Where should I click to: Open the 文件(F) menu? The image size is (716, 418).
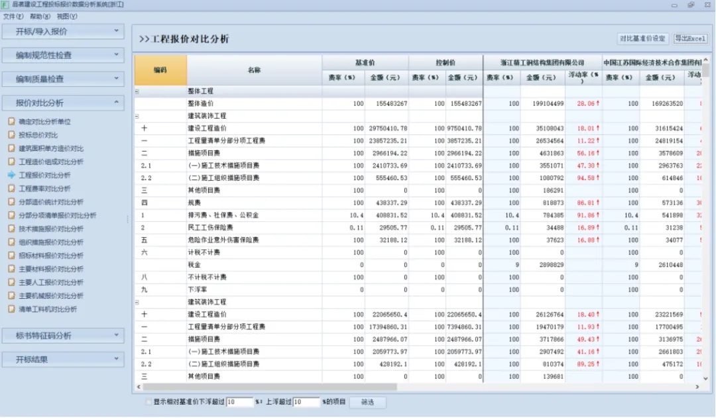point(13,16)
